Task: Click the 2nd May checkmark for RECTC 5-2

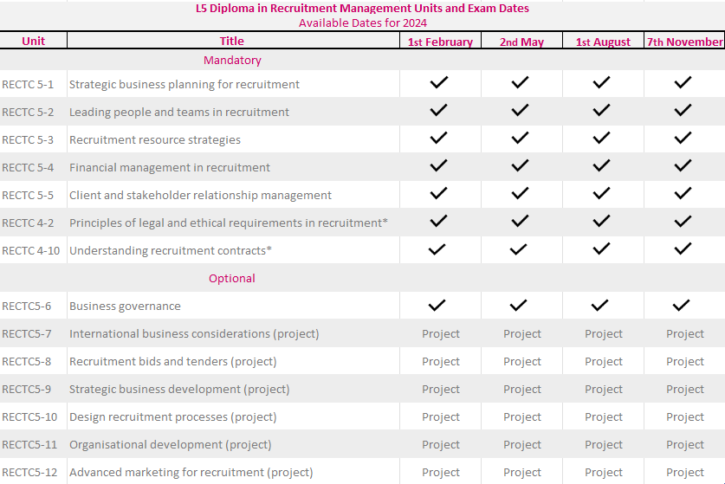Action: 520,111
